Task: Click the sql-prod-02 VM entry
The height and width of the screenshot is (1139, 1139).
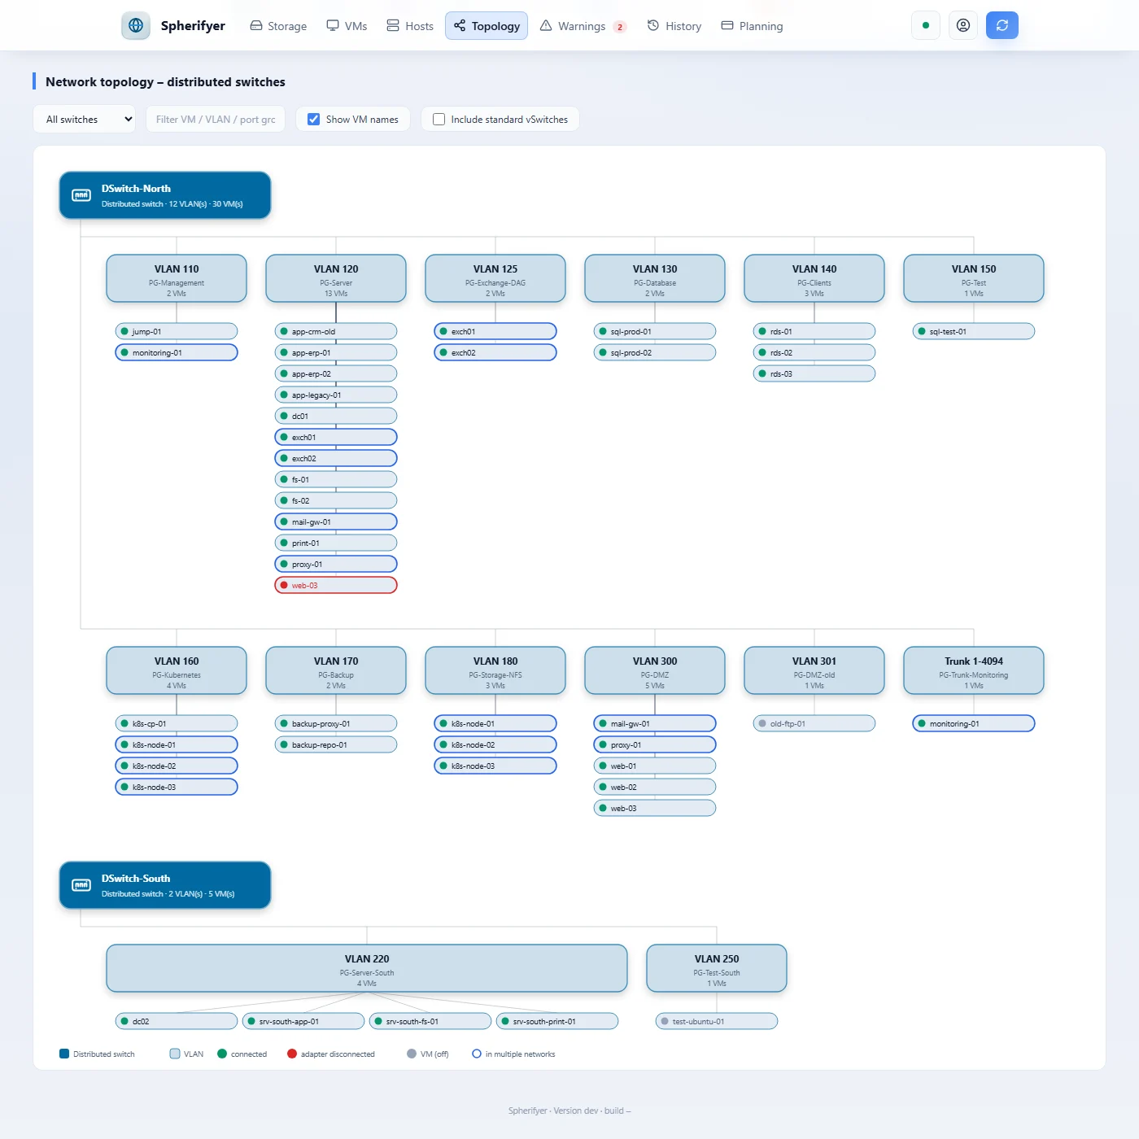Action: pos(655,352)
